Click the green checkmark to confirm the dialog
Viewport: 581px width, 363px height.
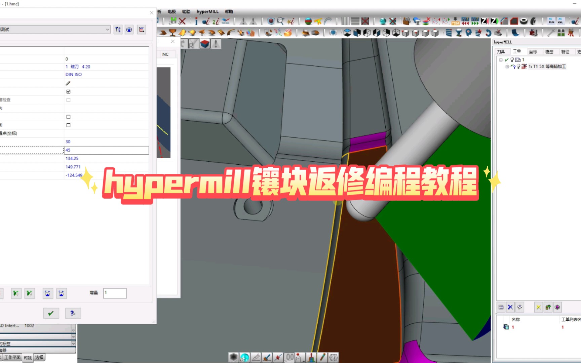pos(51,313)
